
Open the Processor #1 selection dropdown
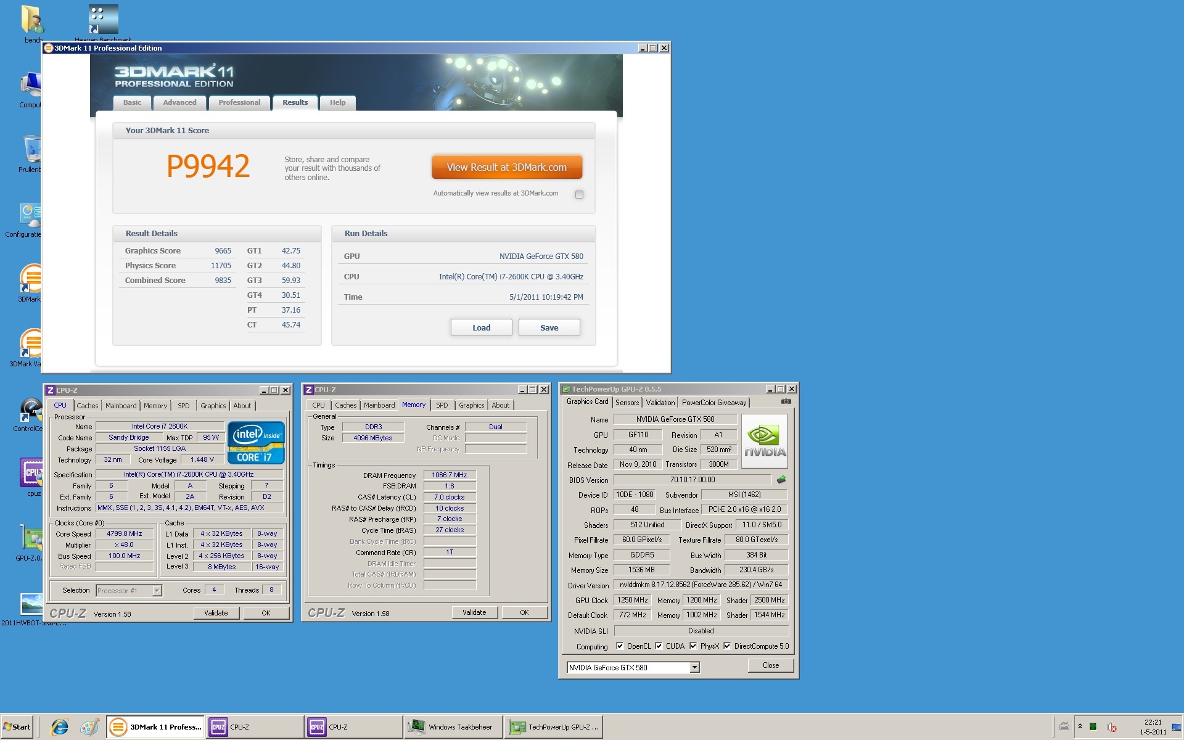[x=157, y=591]
